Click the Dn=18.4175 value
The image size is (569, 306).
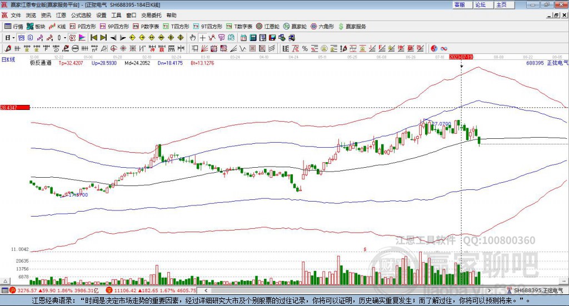(x=170, y=63)
